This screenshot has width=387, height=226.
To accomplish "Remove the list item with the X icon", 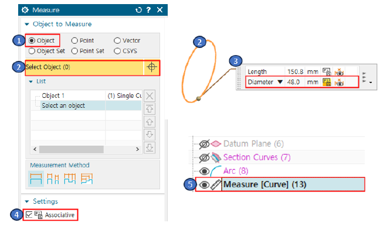I will pyautogui.click(x=150, y=95).
